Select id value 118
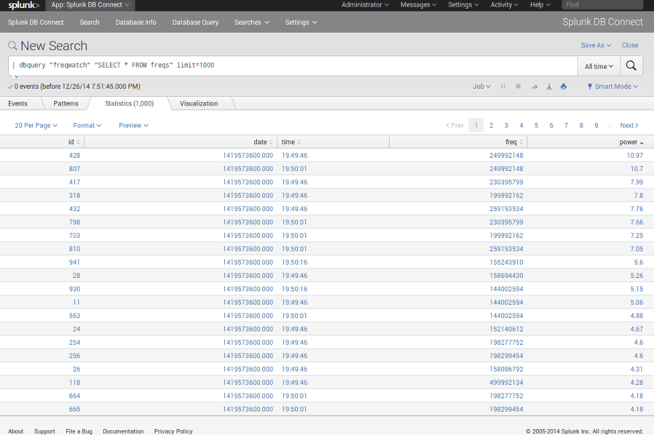This screenshot has width=654, height=435. click(x=75, y=382)
